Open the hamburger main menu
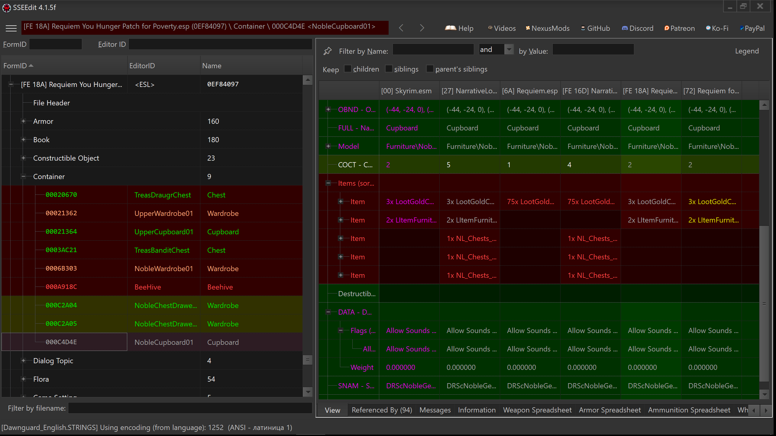Viewport: 776px width, 436px height. tap(11, 28)
